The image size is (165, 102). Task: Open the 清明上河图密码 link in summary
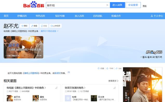[x=31, y=73]
